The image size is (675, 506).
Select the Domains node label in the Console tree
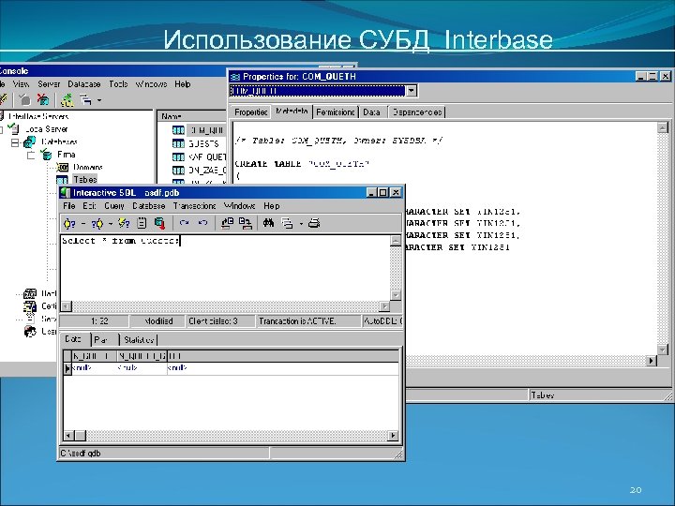[88, 167]
